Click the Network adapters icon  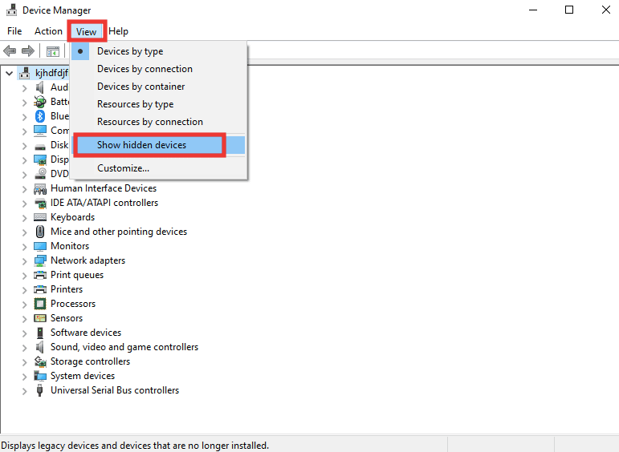tap(40, 261)
